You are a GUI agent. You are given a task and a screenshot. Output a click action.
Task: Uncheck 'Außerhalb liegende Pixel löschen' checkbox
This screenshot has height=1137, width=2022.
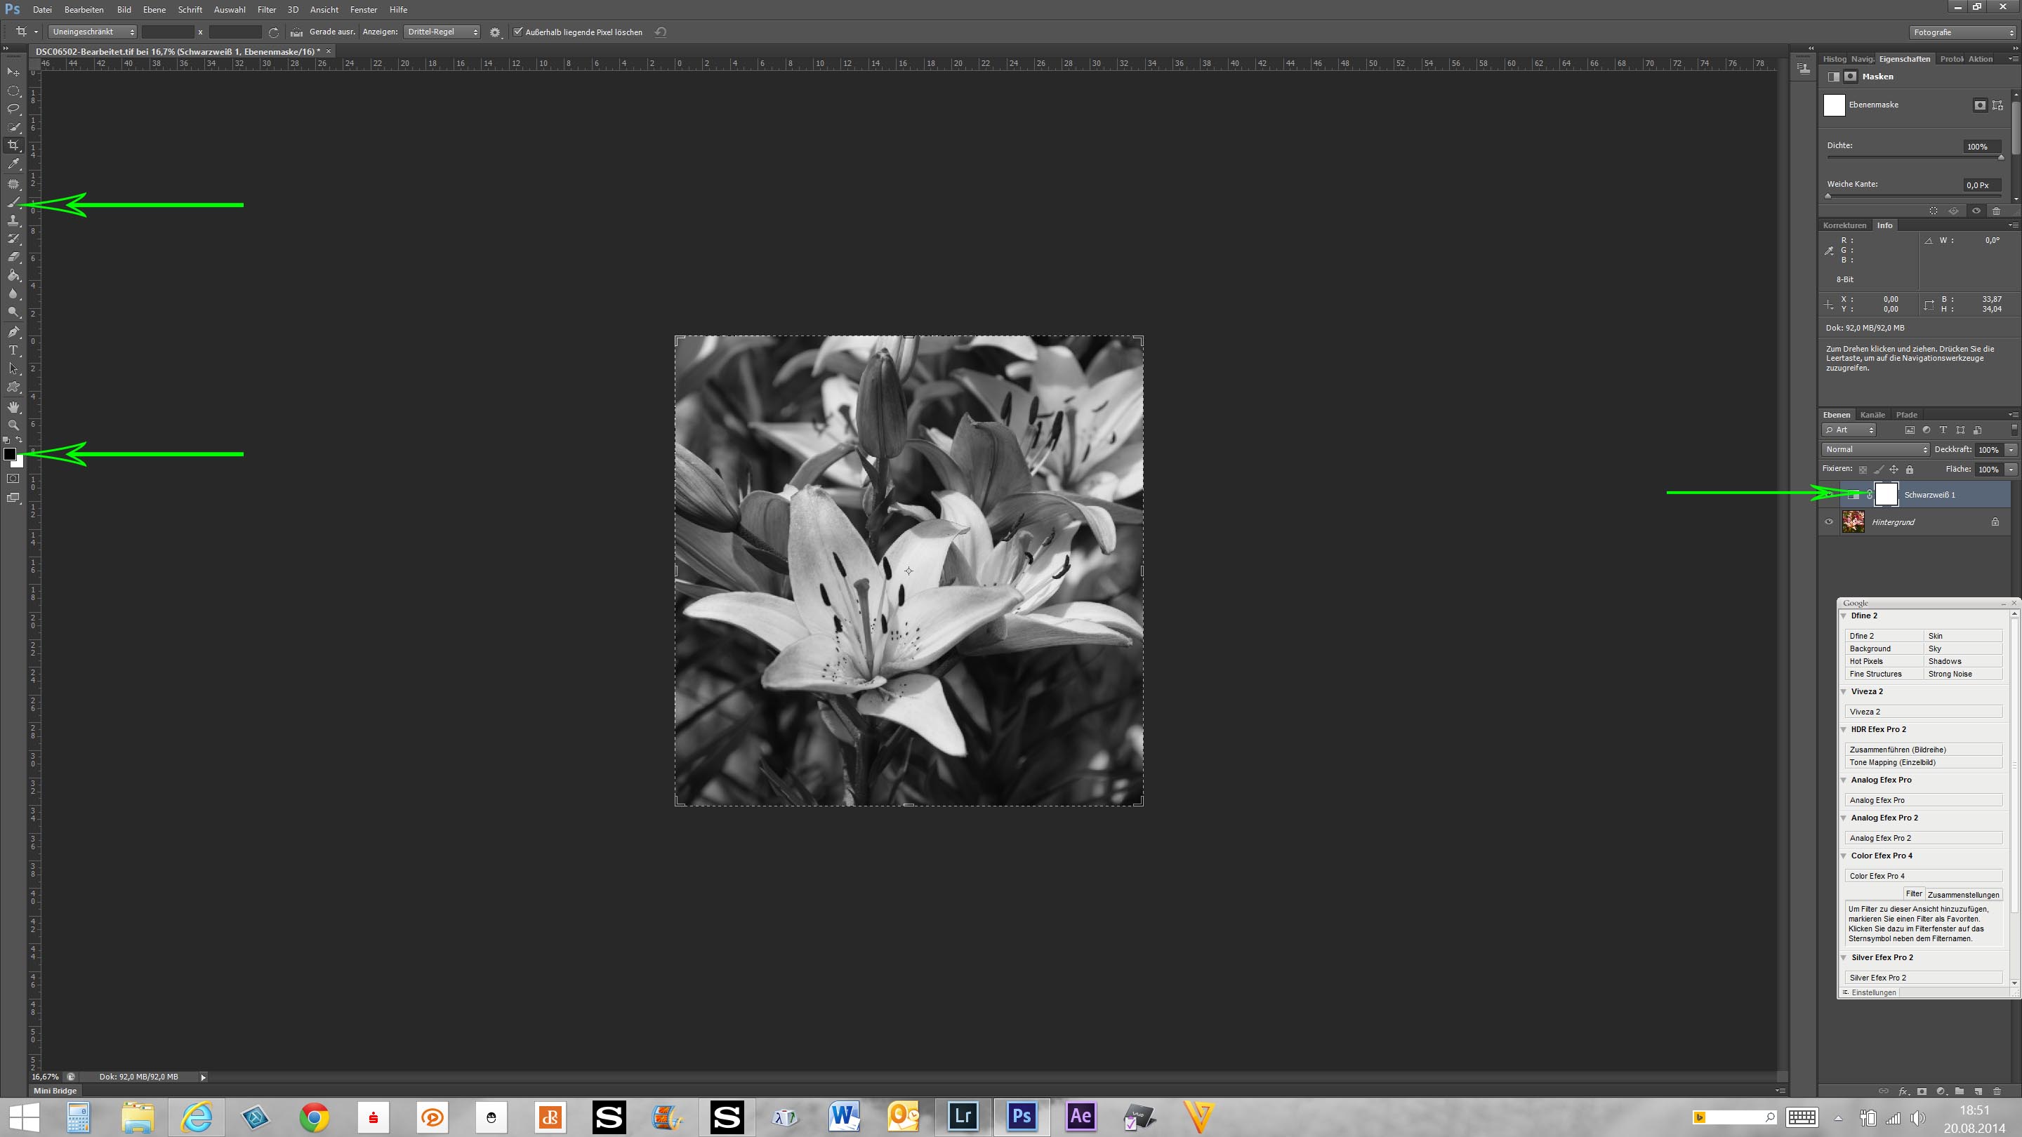(518, 32)
